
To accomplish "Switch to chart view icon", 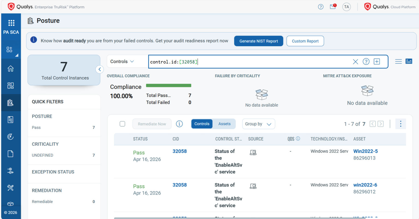I will point(409,61).
